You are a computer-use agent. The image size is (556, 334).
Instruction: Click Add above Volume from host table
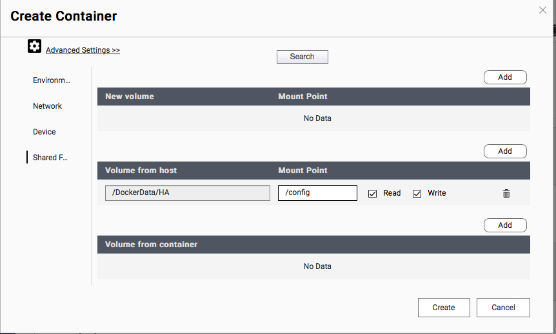click(505, 151)
